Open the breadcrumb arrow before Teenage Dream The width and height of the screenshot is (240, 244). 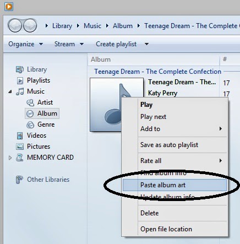tap(139, 26)
